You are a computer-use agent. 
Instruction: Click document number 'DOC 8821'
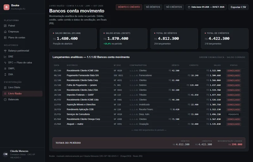pyautogui.click(x=118, y=75)
